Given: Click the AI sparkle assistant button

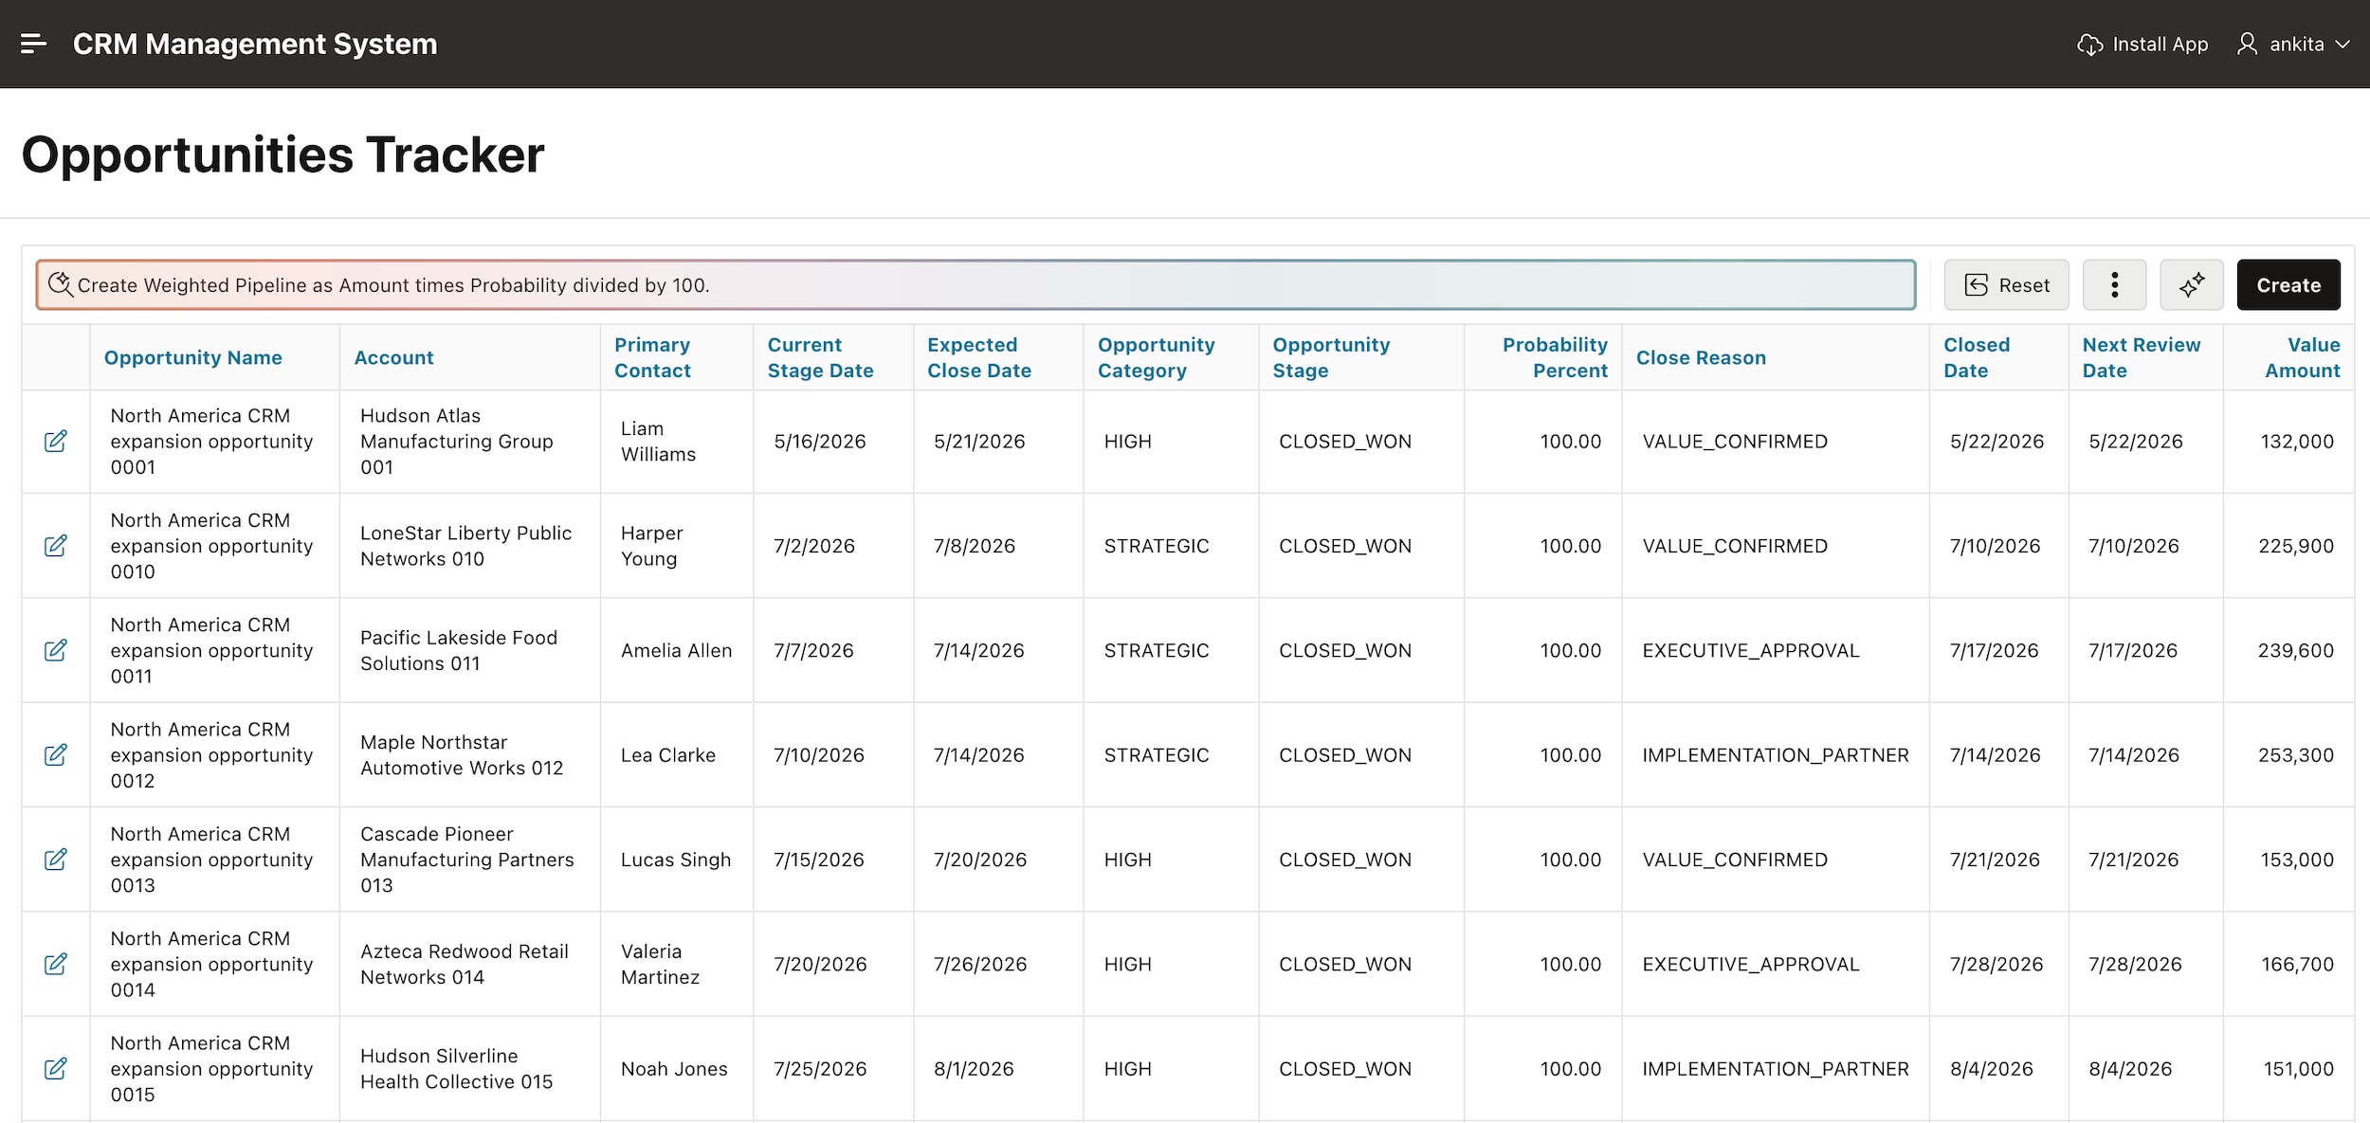Looking at the screenshot, I should tap(2191, 285).
